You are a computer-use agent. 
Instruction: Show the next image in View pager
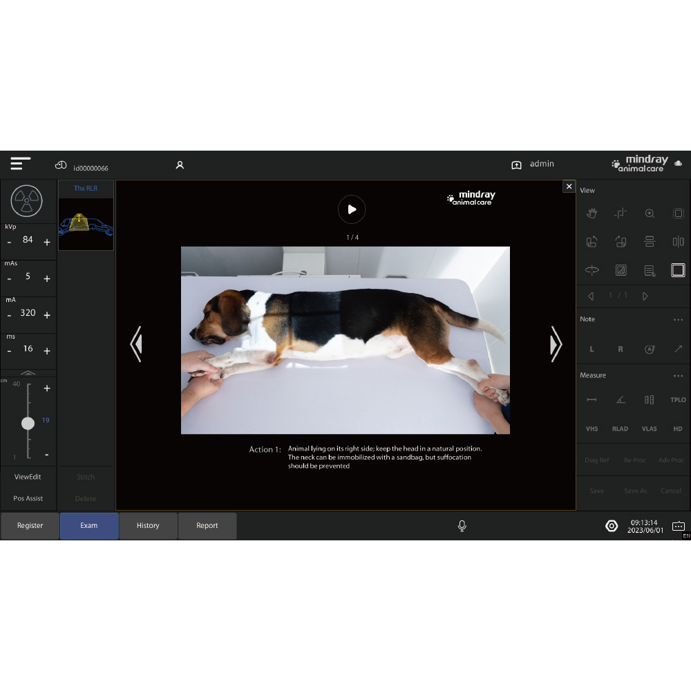tap(645, 296)
